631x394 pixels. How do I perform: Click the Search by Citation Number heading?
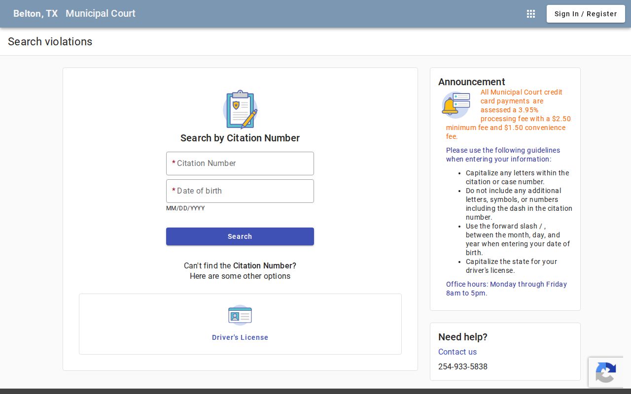(240, 138)
